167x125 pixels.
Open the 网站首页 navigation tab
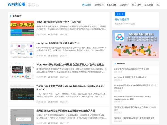point(87,5)
